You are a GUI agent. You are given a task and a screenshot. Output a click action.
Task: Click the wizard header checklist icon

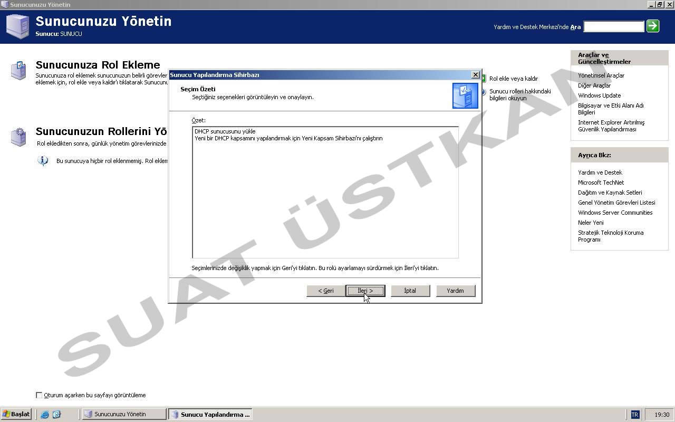click(x=465, y=95)
